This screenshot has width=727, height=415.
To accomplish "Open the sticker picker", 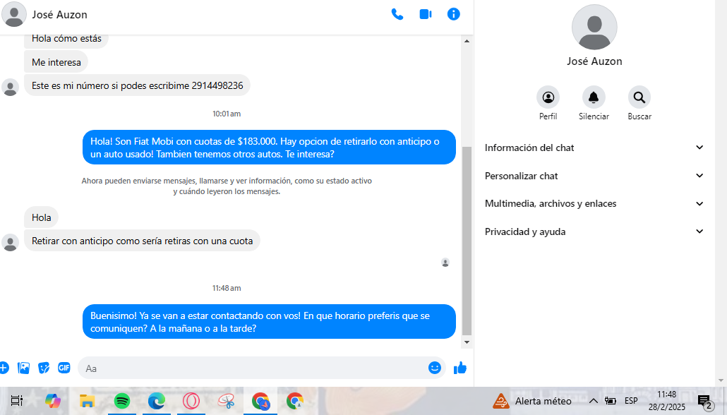I will click(44, 368).
